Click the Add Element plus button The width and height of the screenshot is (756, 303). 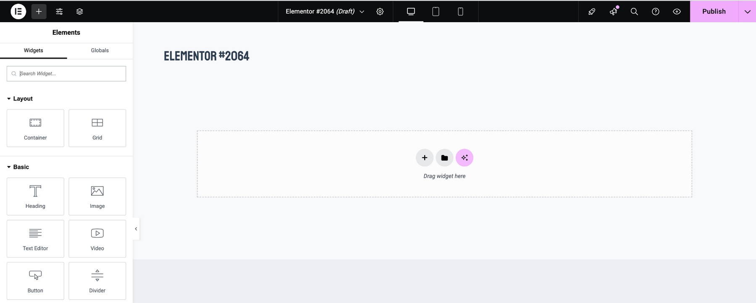[x=39, y=11]
